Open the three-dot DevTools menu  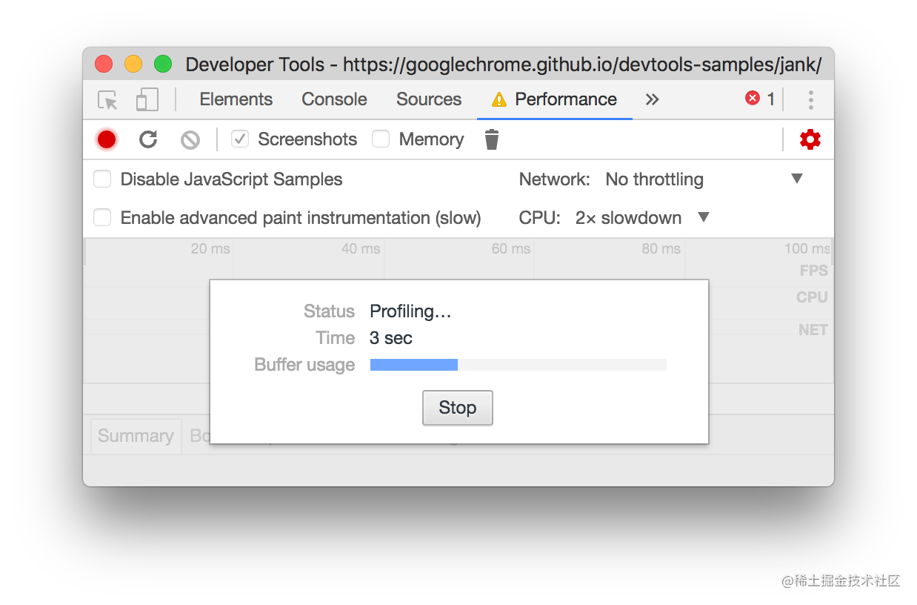pyautogui.click(x=811, y=100)
